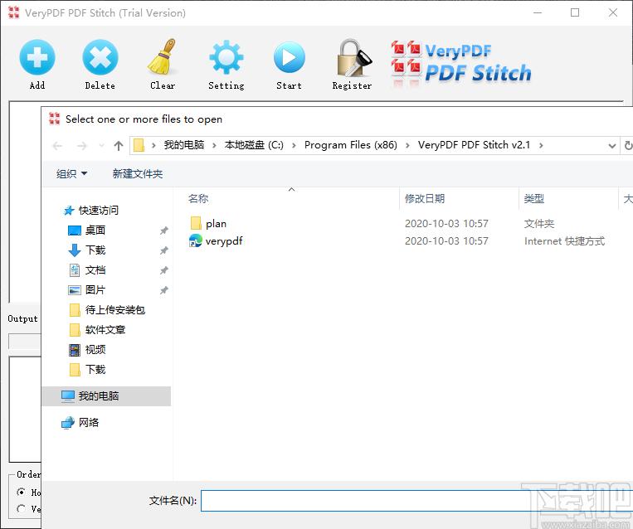Open the Setting gear icon

click(226, 57)
